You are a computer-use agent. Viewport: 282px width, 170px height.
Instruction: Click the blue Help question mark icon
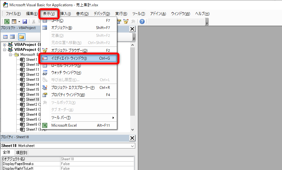coord(142,22)
